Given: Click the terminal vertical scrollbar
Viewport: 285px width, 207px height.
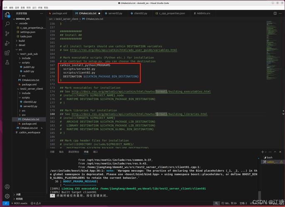Looking at the screenshot, I should click(259, 195).
